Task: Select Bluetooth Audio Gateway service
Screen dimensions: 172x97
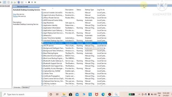Action: (x=74, y=61)
